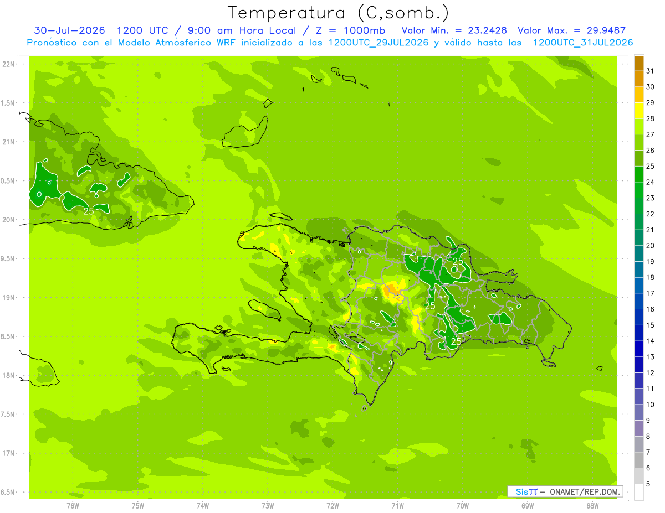Viewport: 665px width, 513px height.
Task: Click legend value "23"
Action: click(650, 198)
